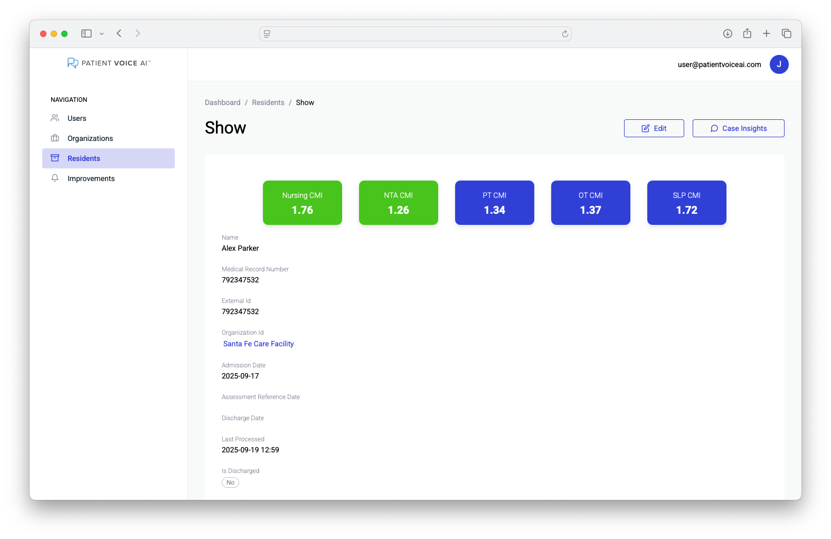831x539 pixels.
Task: Open Organizations in the navigation
Action: point(90,138)
